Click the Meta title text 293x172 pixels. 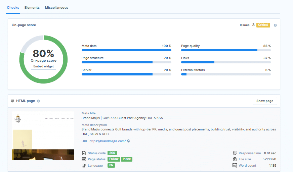point(122,118)
